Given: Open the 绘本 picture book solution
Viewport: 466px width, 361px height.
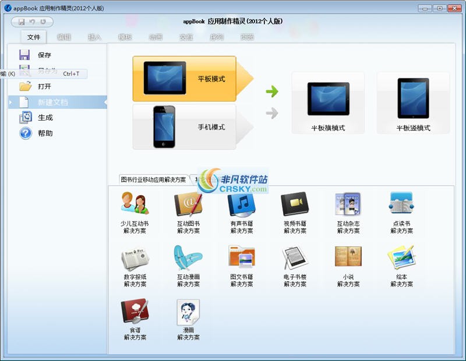Looking at the screenshot, I should 401,266.
